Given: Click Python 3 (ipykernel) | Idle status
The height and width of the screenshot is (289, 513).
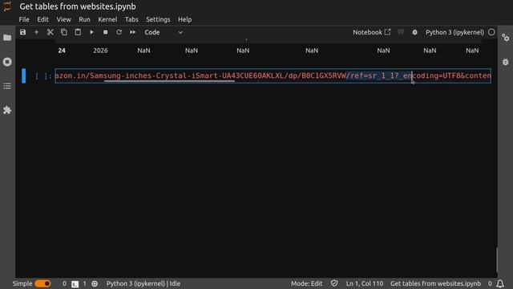Looking at the screenshot, I should coord(143,283).
